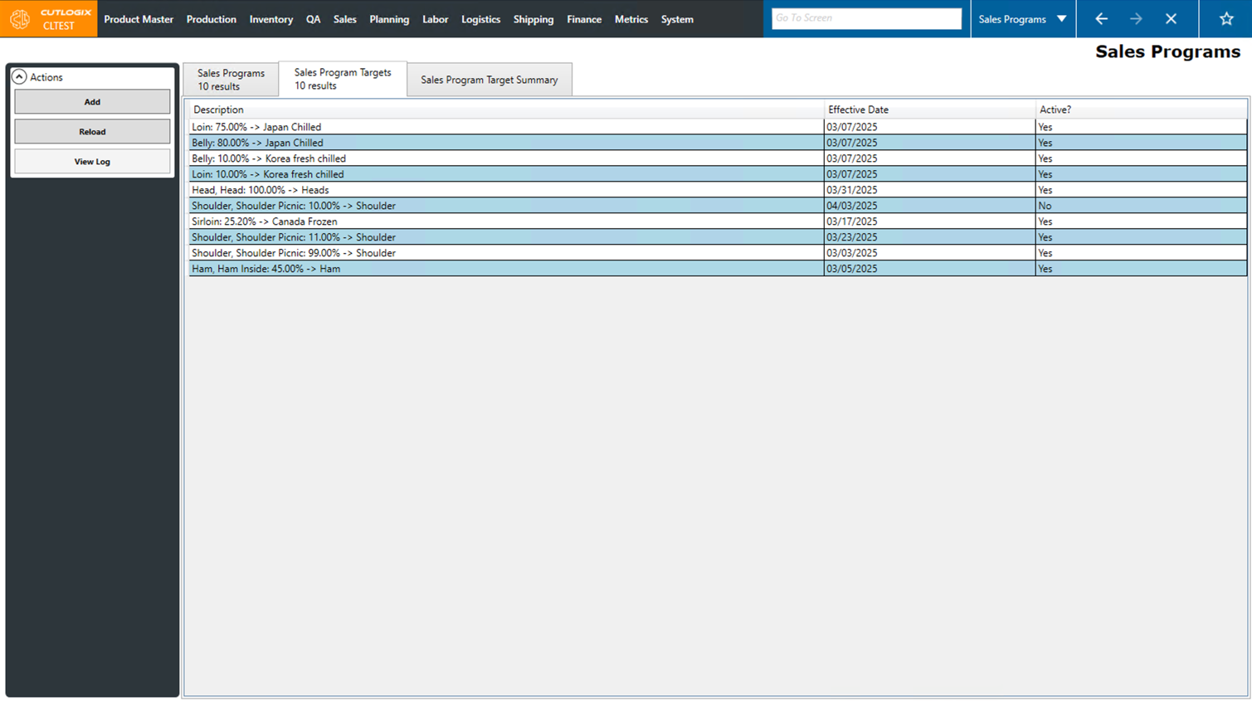Click the X icon beside the navigation arrows
The image size is (1252, 701).
pos(1171,18)
